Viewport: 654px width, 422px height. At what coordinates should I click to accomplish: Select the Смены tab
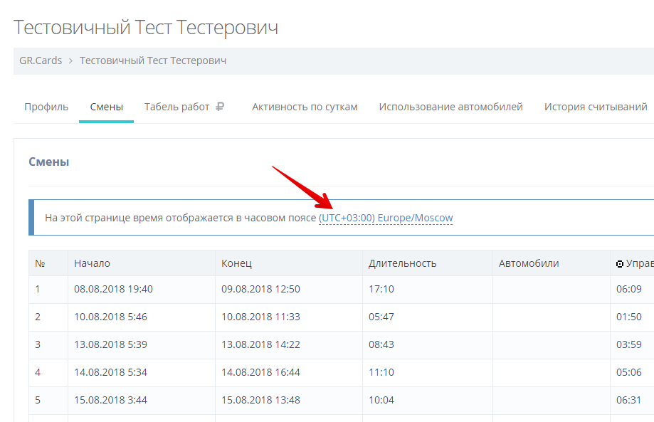(106, 107)
